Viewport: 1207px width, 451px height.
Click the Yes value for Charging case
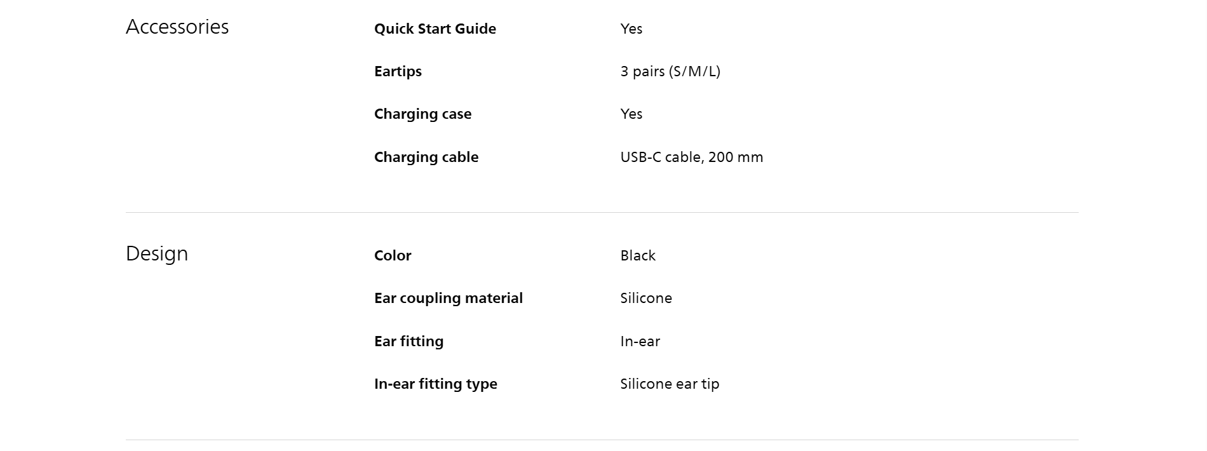[x=631, y=114]
